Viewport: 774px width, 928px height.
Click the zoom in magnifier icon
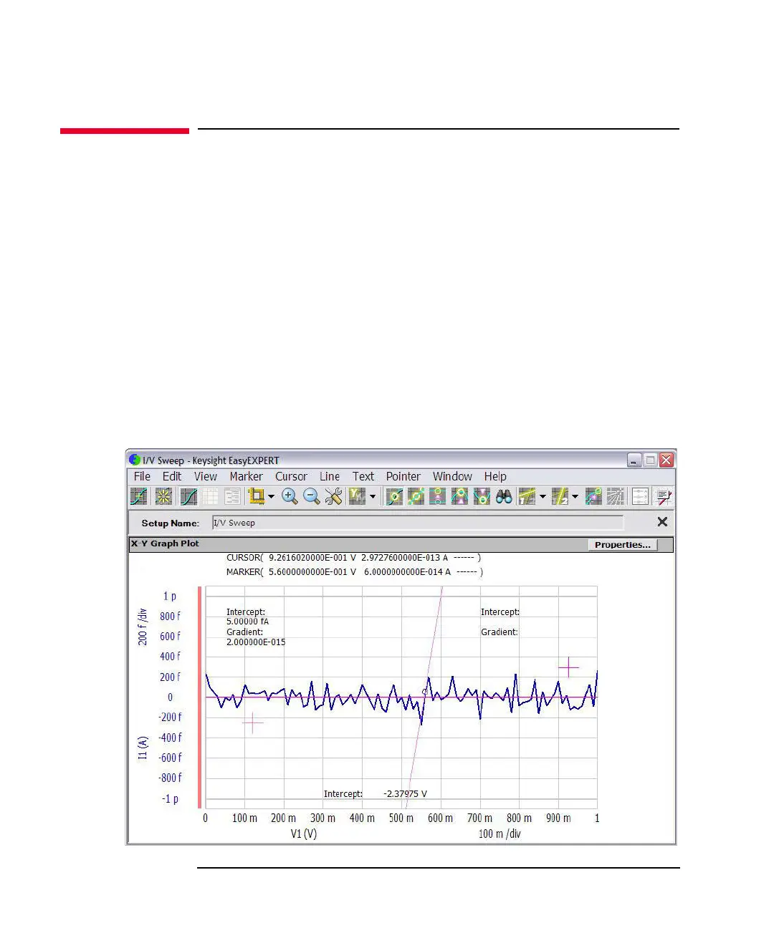pyautogui.click(x=290, y=496)
